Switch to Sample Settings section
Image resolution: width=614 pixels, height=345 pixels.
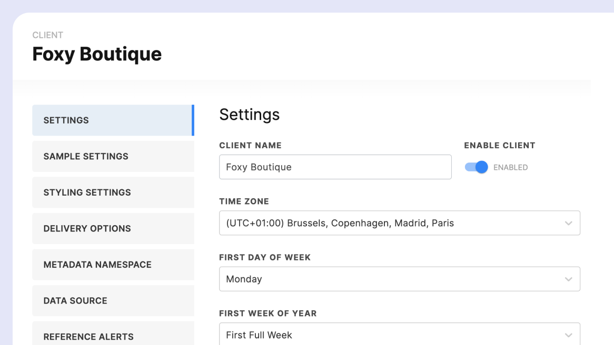click(x=113, y=156)
